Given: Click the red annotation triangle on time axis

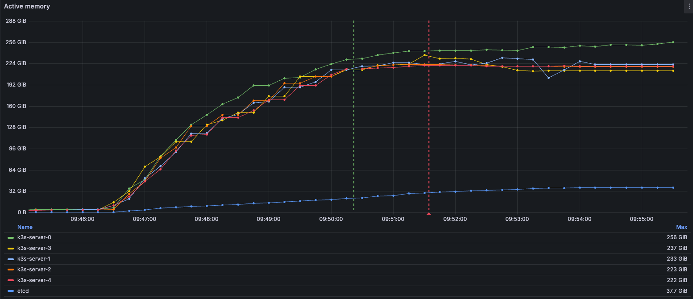Looking at the screenshot, I should click(429, 214).
